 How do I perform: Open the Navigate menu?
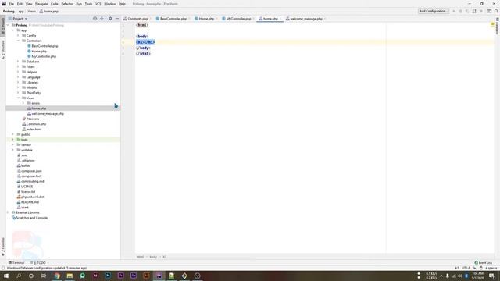(x=41, y=4)
